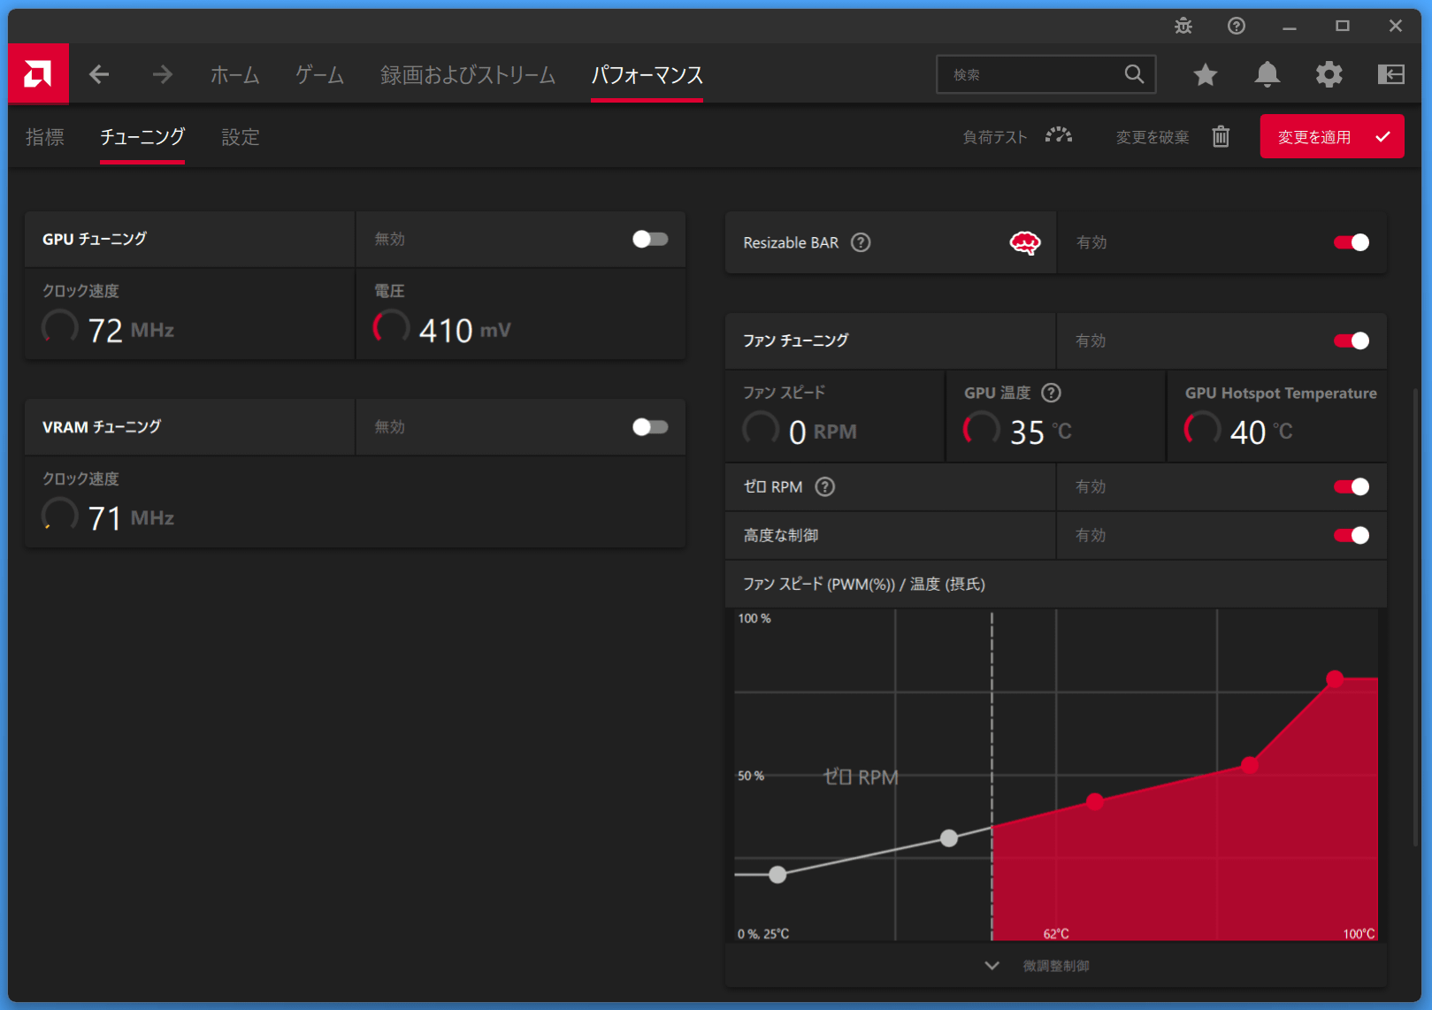Select the fourth fan curve point below the top
Viewport: 1432px width, 1010px height.
(x=1249, y=765)
